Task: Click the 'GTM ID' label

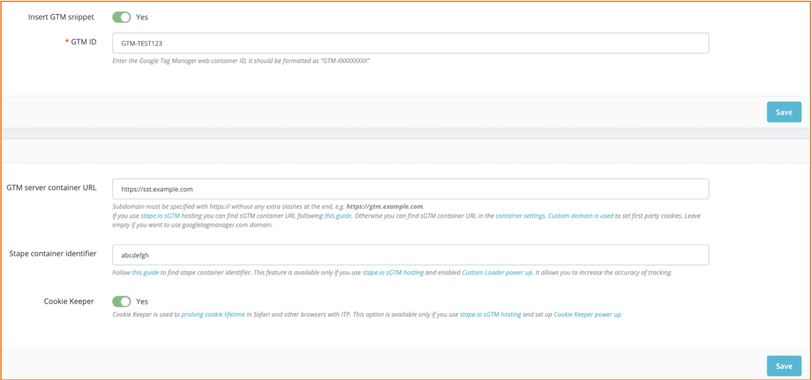Action: [84, 42]
